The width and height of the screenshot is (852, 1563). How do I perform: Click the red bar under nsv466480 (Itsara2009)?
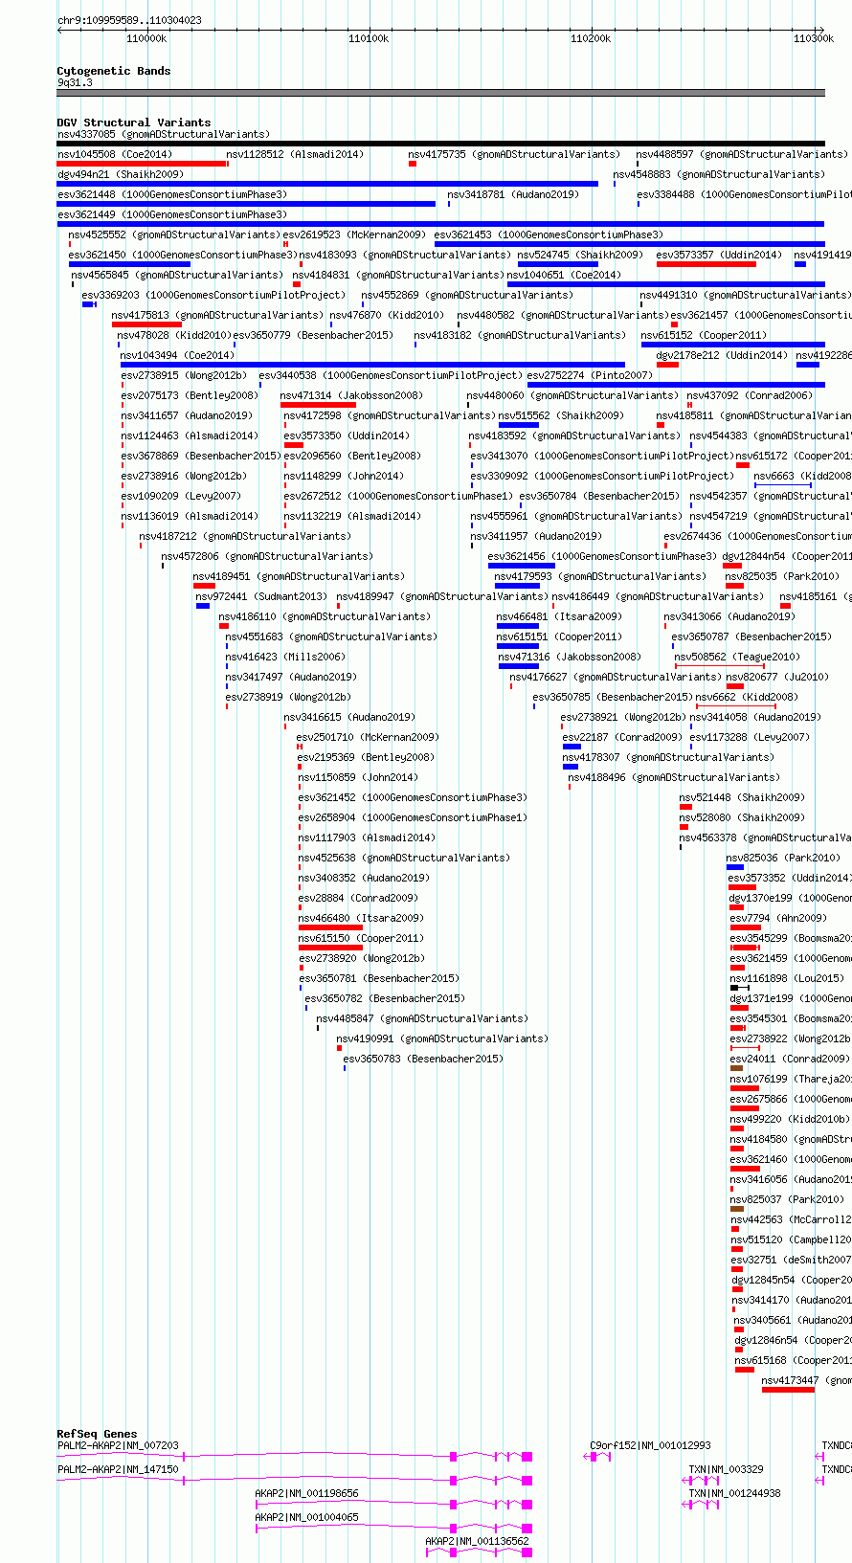pos(330,927)
